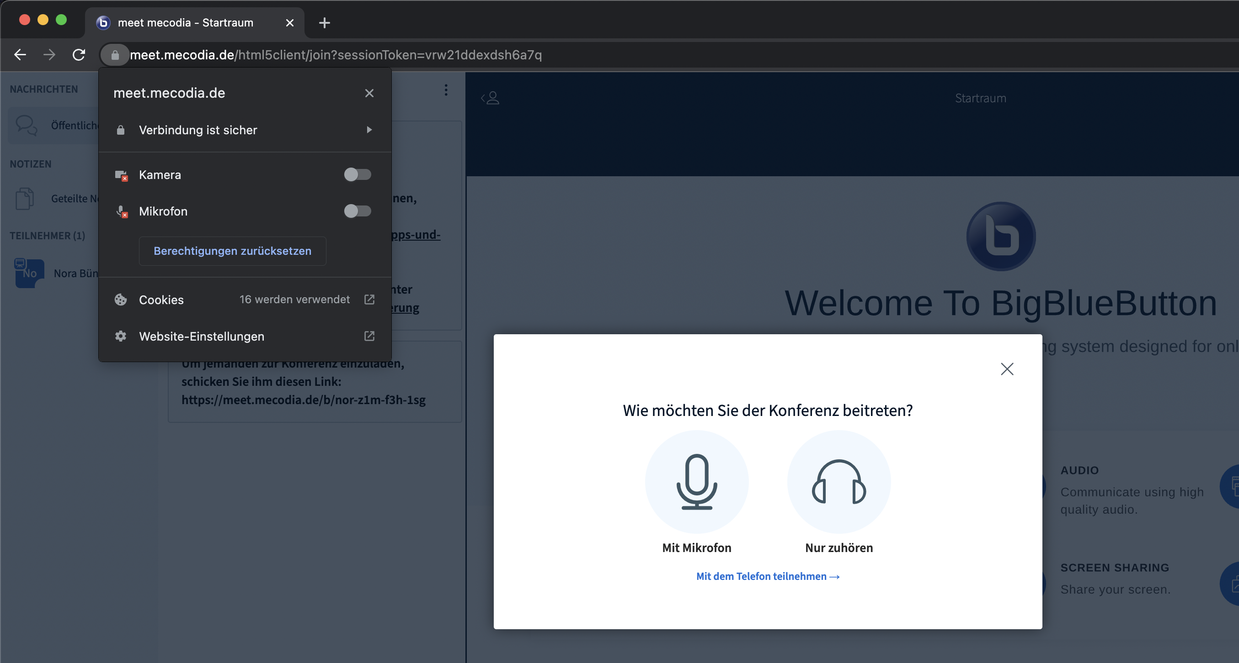Open Cookies details external icon
This screenshot has height=663, width=1239.
[369, 300]
